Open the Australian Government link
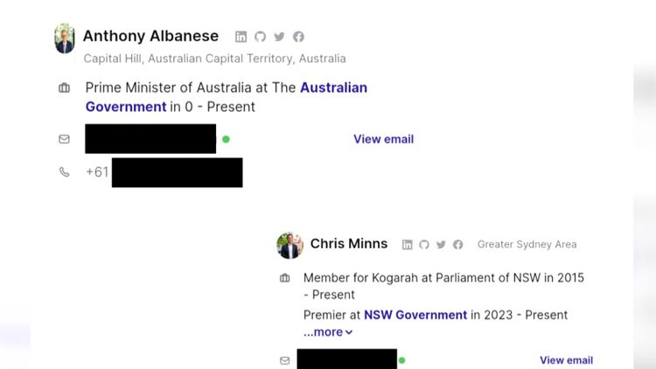This screenshot has height=369, width=656. (333, 88)
